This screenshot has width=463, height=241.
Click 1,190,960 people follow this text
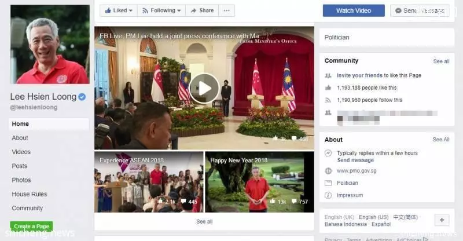370,100
